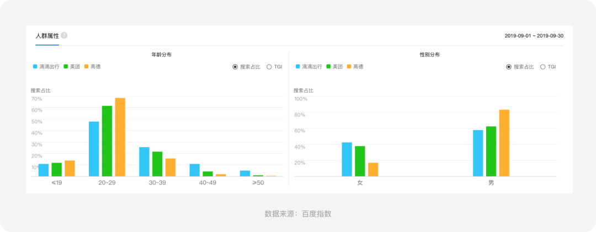Select 搜索占比 radio in age distribution chart
This screenshot has height=232, width=596.
[x=246, y=67]
